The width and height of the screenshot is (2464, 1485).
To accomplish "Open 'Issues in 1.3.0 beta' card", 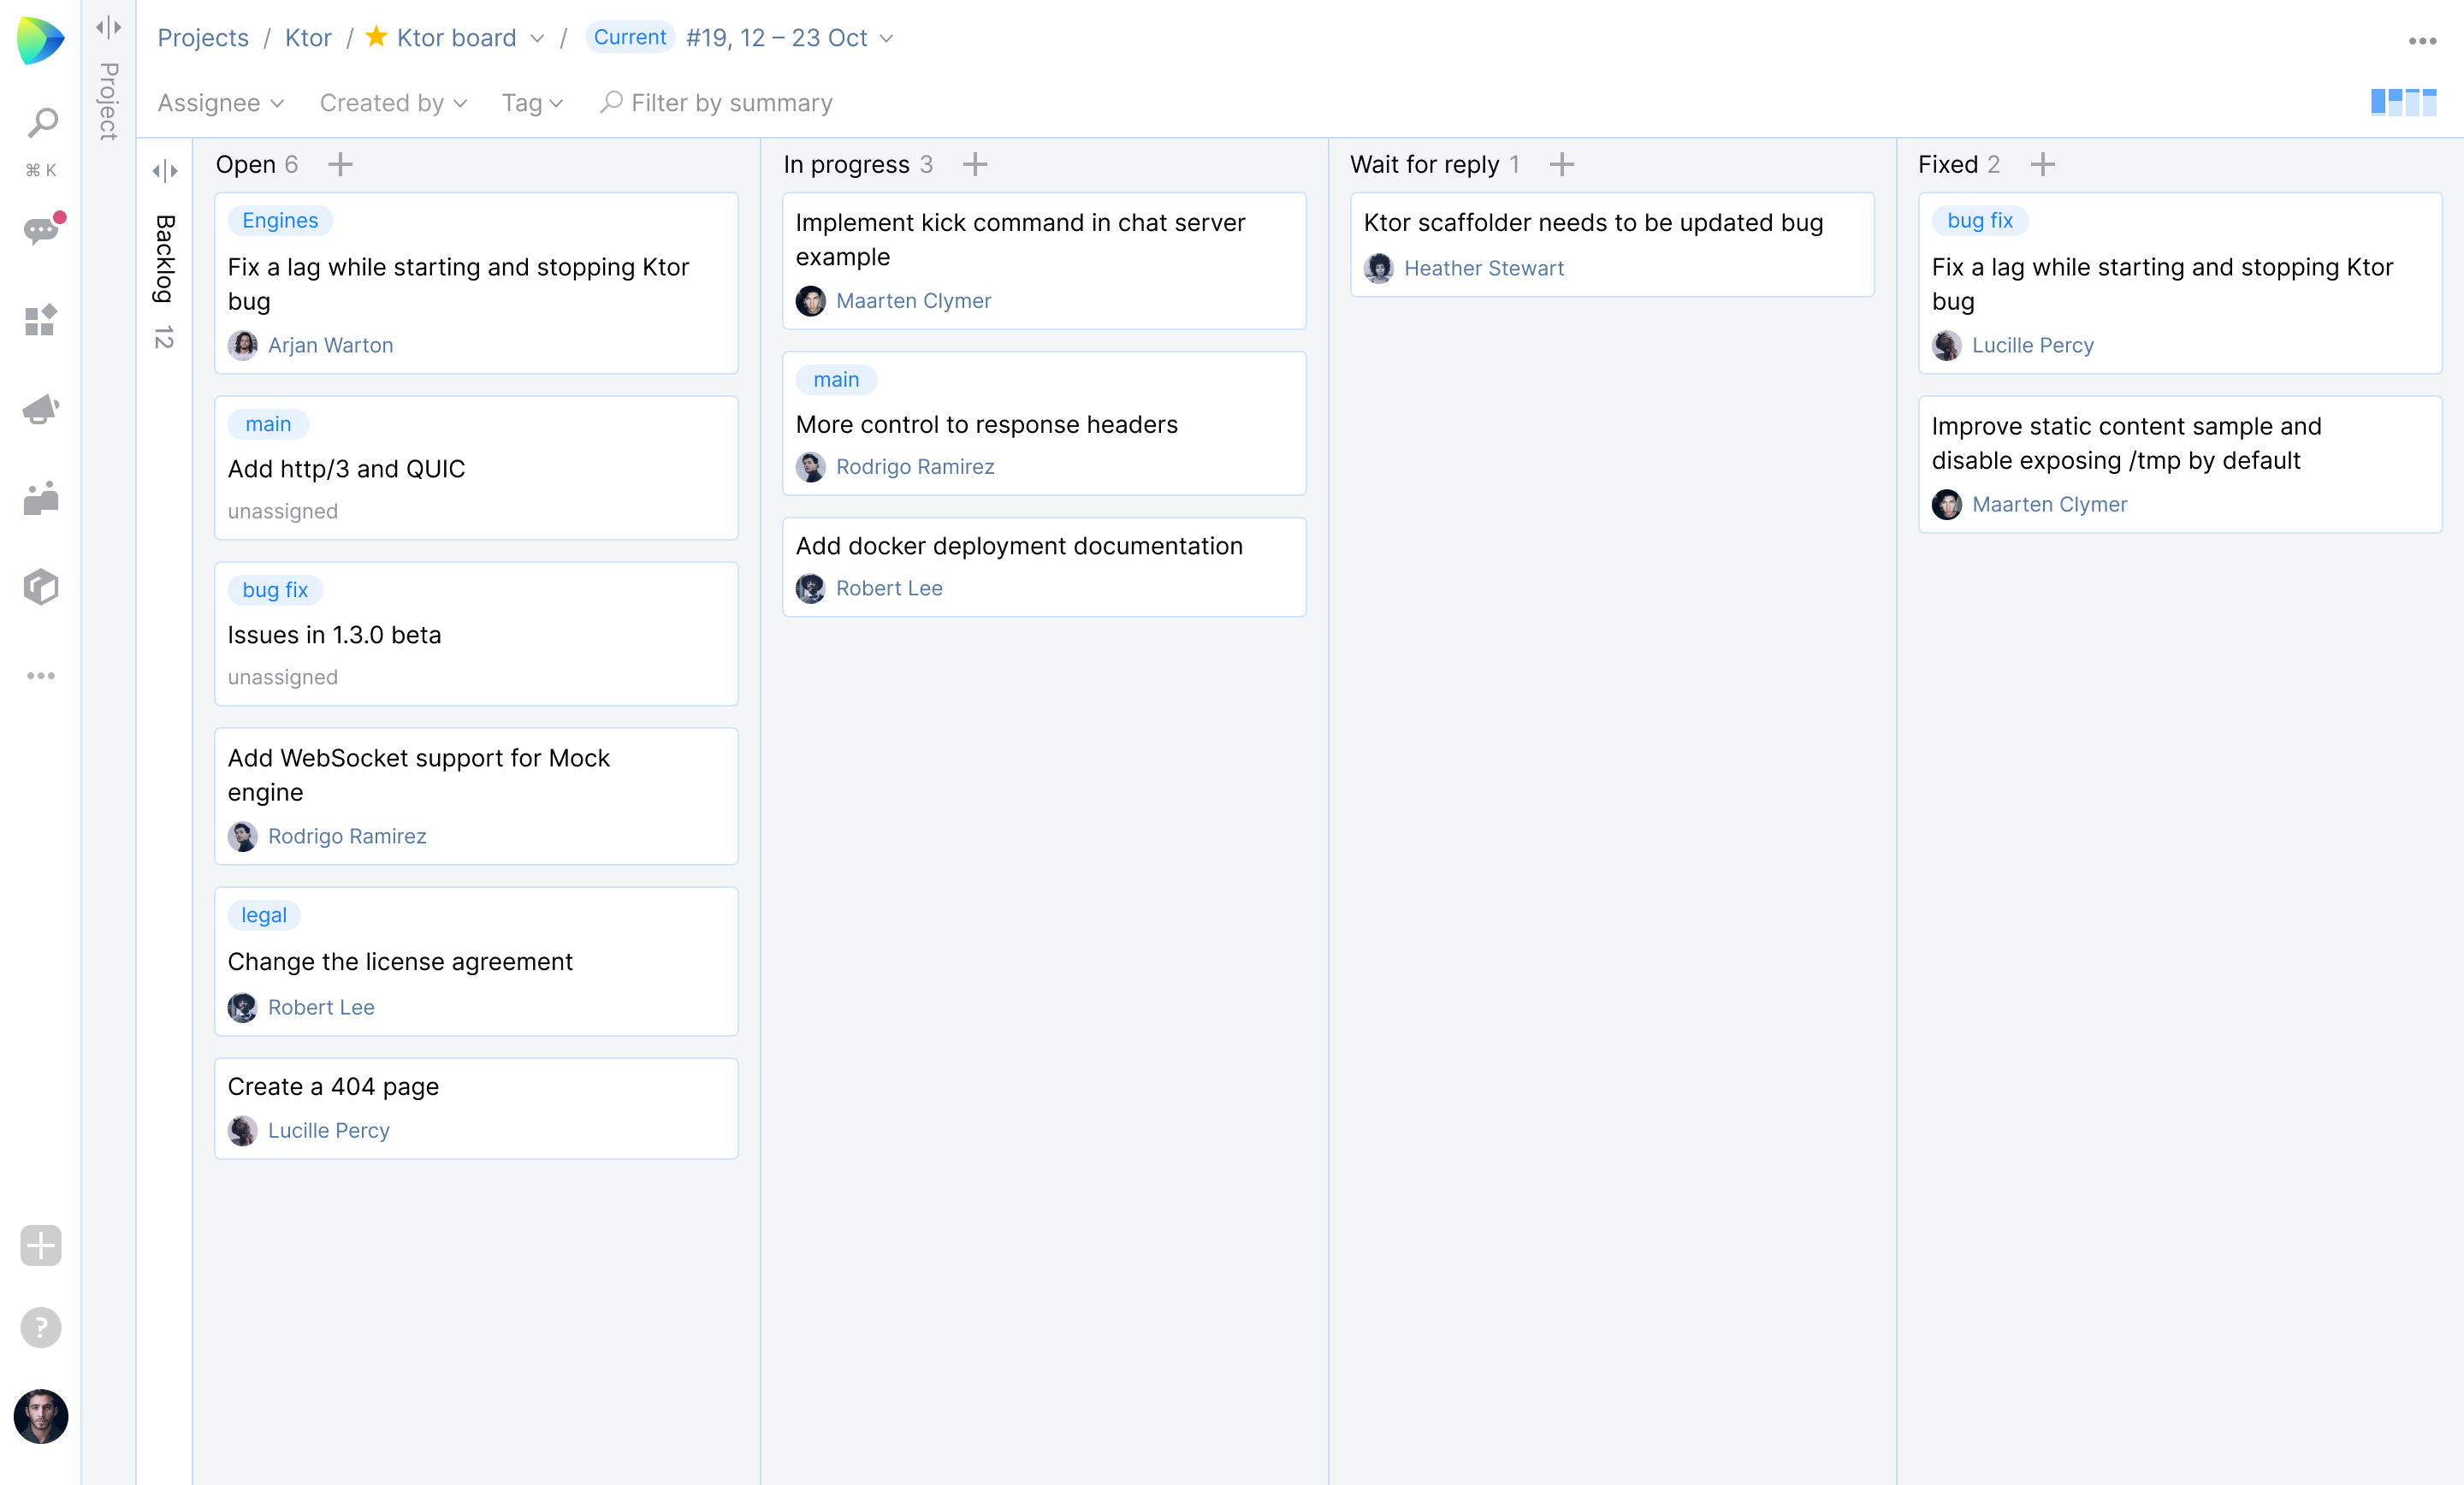I will 476,634.
